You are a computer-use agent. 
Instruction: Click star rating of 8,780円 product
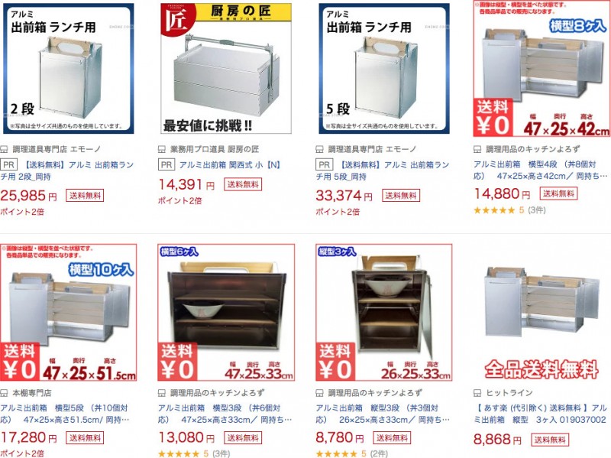[x=337, y=453]
